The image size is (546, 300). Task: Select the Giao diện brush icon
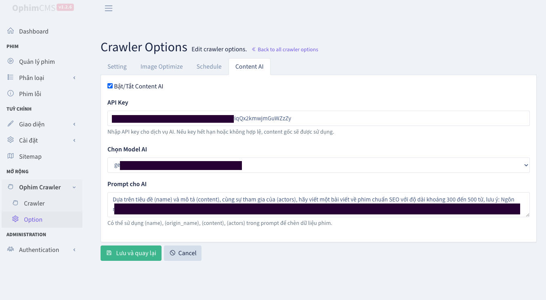click(x=10, y=124)
